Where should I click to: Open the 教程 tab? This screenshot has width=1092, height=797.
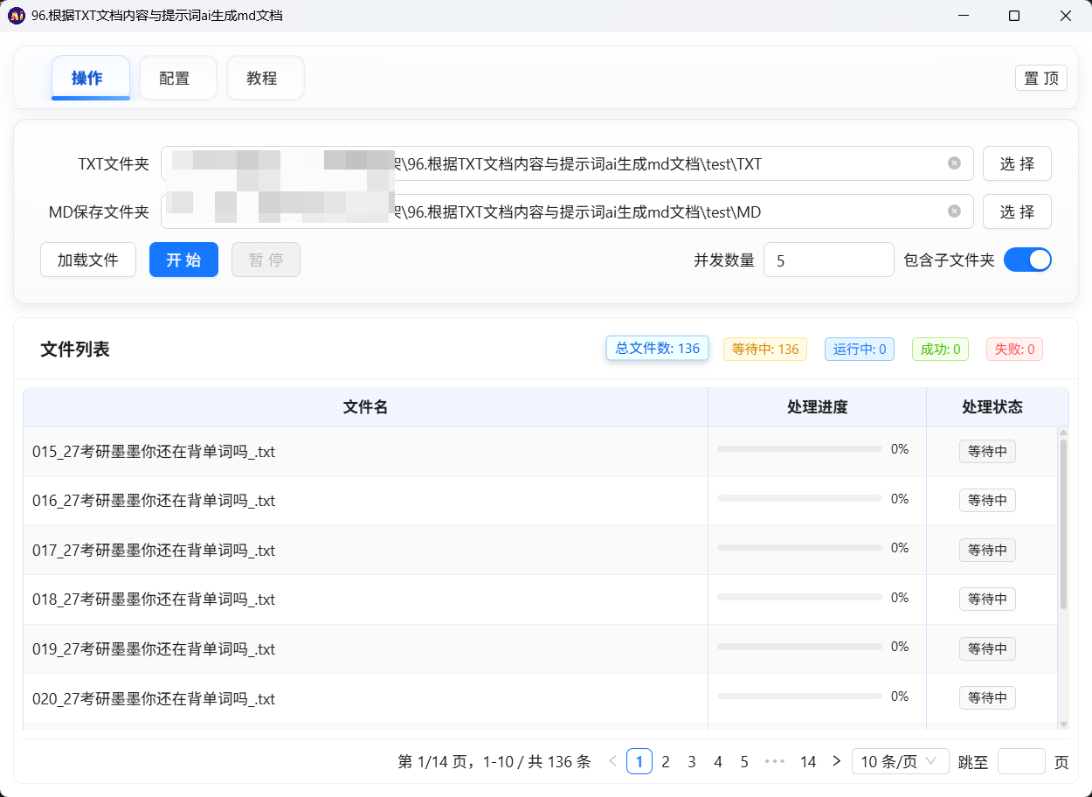[x=265, y=78]
